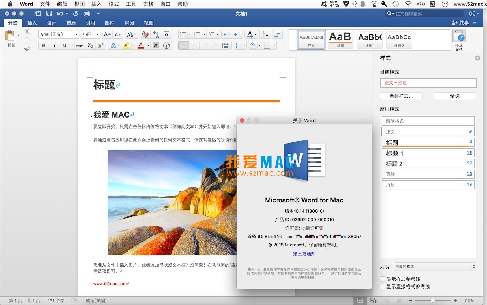Click the 在文档中搜索 search field

click(424, 14)
